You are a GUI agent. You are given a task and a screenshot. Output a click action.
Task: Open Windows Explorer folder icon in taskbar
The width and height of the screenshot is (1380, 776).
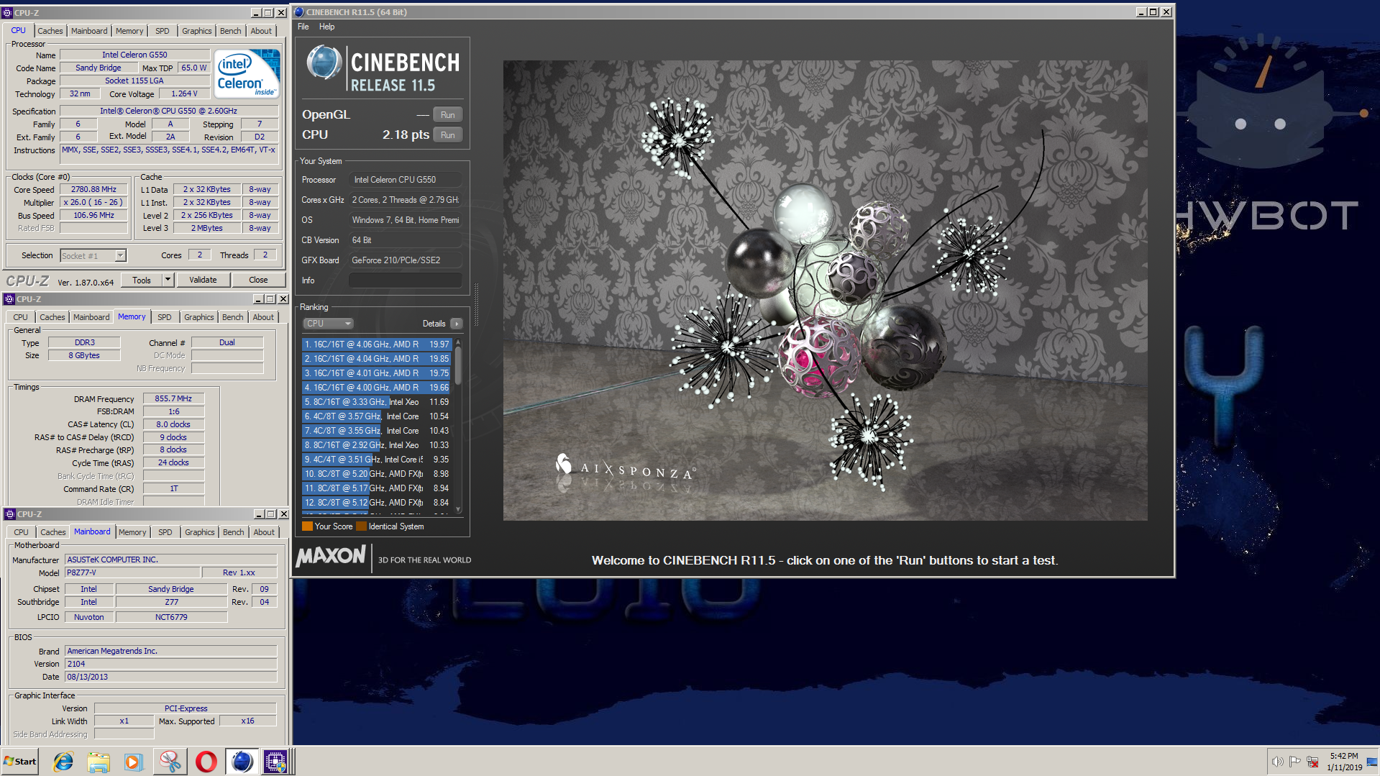pyautogui.click(x=99, y=762)
